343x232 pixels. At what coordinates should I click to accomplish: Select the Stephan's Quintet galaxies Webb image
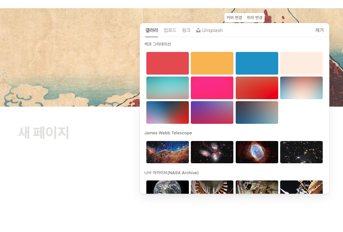(x=212, y=152)
